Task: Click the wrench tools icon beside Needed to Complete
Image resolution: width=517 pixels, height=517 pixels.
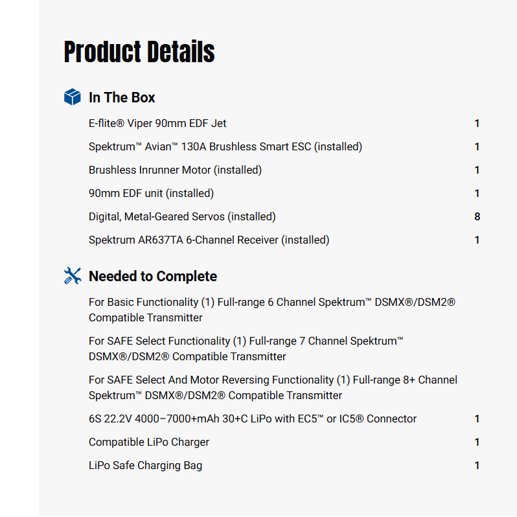Action: 72,276
